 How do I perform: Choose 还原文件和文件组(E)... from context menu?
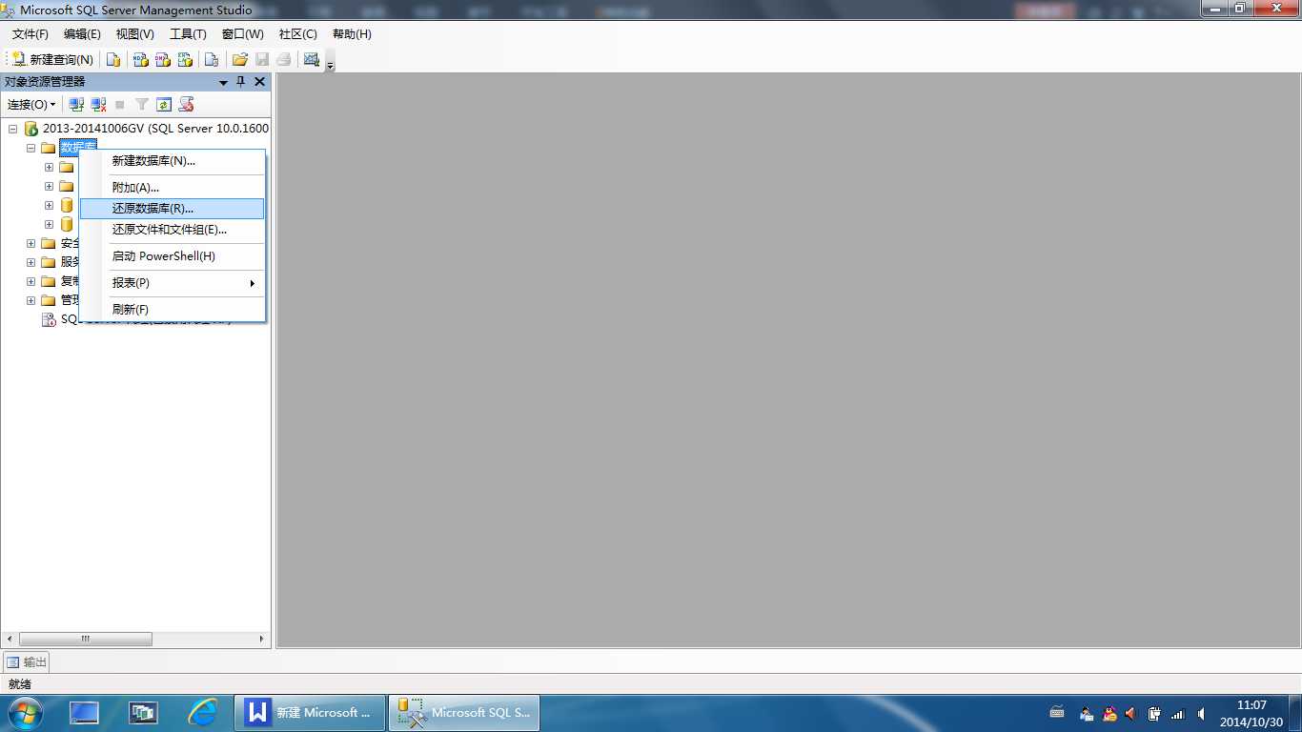coord(172,230)
